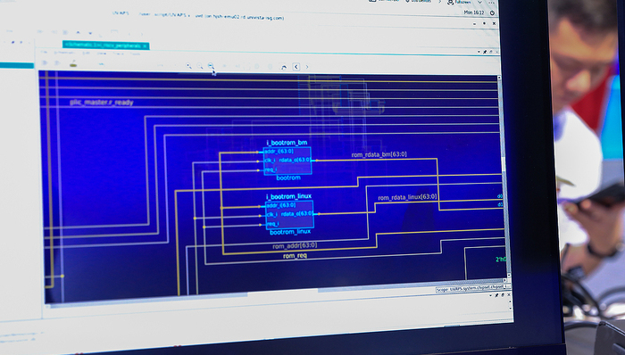Click the curved undo arrow icon
The width and height of the screenshot is (625, 355).
pyautogui.click(x=283, y=67)
